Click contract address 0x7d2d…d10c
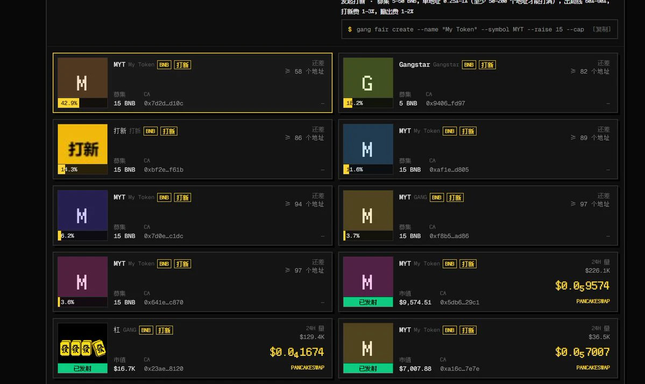The height and width of the screenshot is (384, 645). click(x=164, y=103)
